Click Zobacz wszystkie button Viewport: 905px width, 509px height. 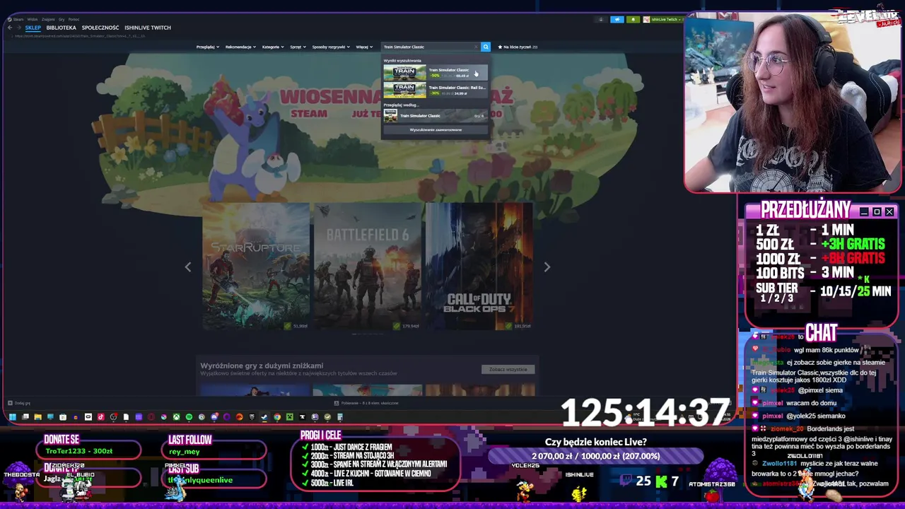pos(508,369)
